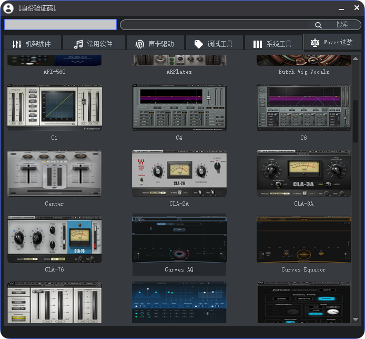
Task: Click the API-560 plugin thumbnail
Action: click(x=55, y=60)
